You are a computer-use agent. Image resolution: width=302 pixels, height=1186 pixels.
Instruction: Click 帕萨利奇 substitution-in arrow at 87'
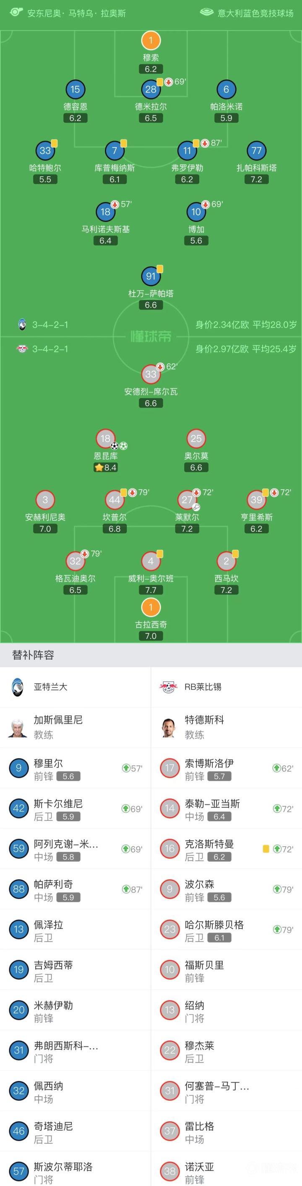point(125,889)
